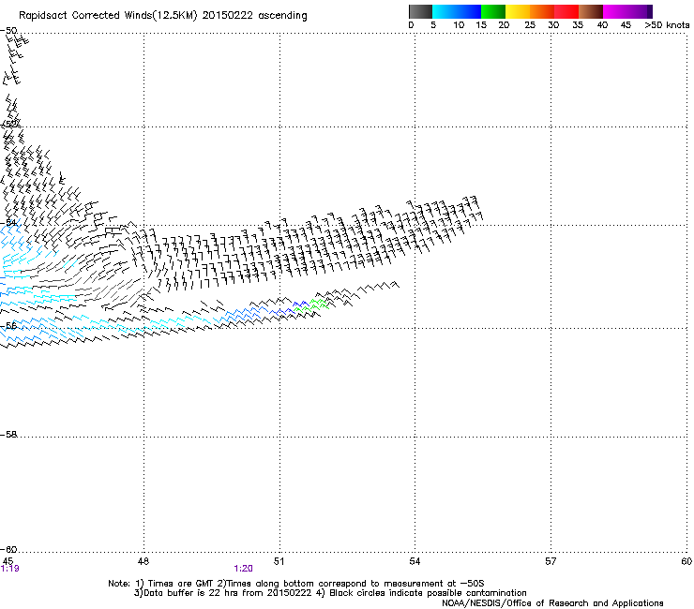
Task: Click the green wind barbs cluster
Action: click(312, 304)
